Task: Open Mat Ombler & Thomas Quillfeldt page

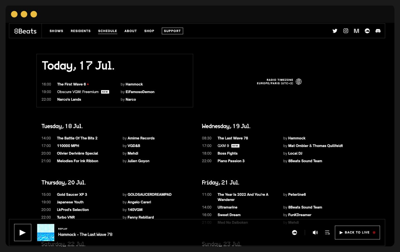Action: [x=316, y=146]
